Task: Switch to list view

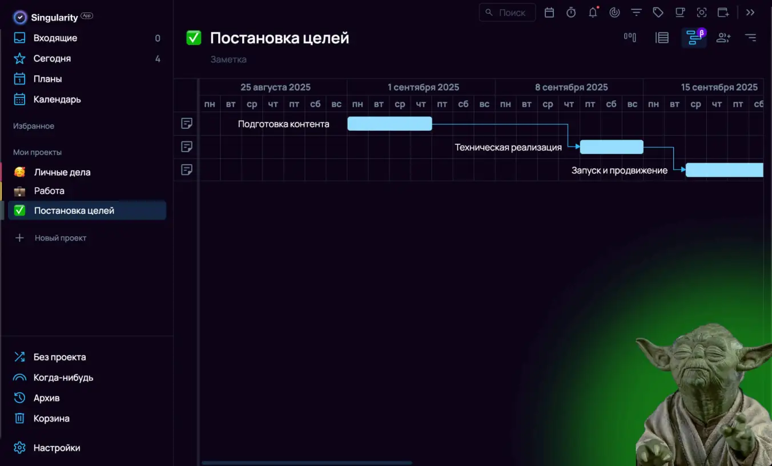Action: (662, 38)
